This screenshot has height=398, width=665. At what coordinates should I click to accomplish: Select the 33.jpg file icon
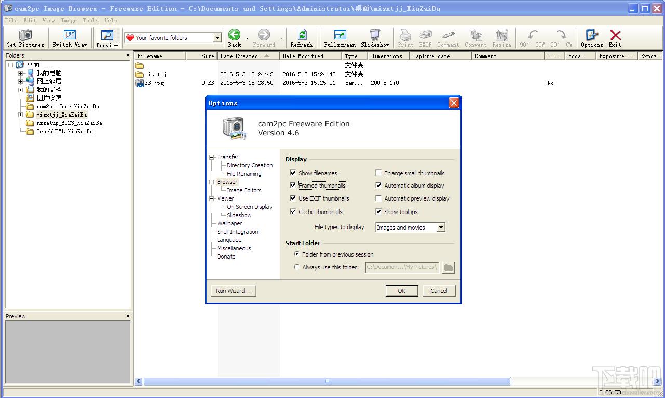pyautogui.click(x=140, y=83)
